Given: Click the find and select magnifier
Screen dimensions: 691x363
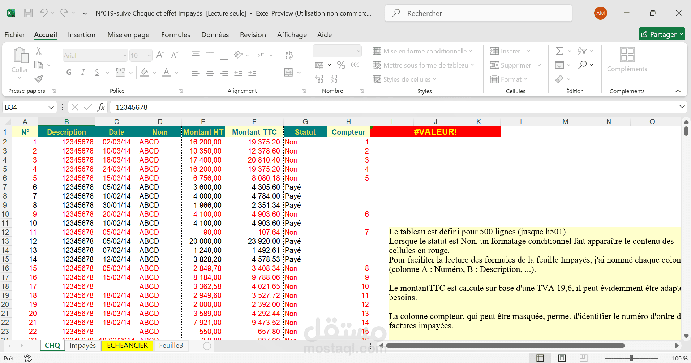Looking at the screenshot, I should point(582,65).
